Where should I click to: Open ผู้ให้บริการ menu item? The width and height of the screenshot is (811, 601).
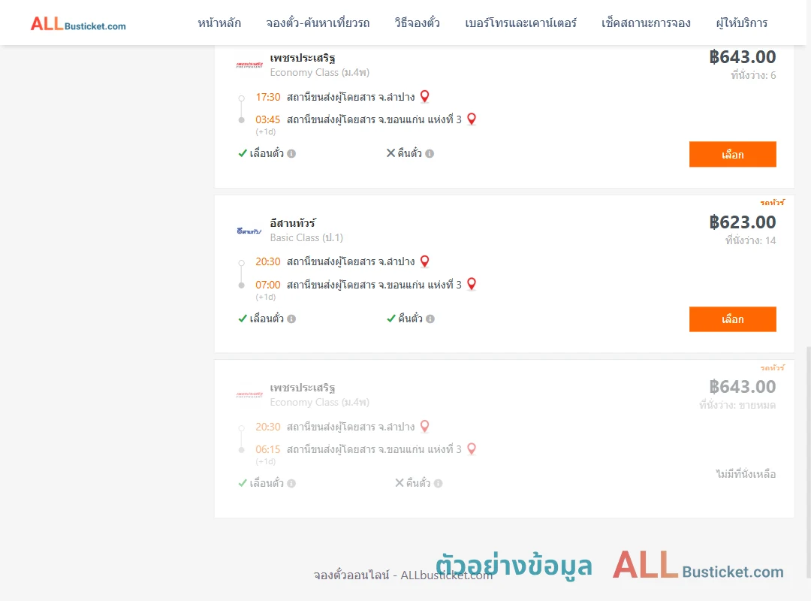click(742, 23)
